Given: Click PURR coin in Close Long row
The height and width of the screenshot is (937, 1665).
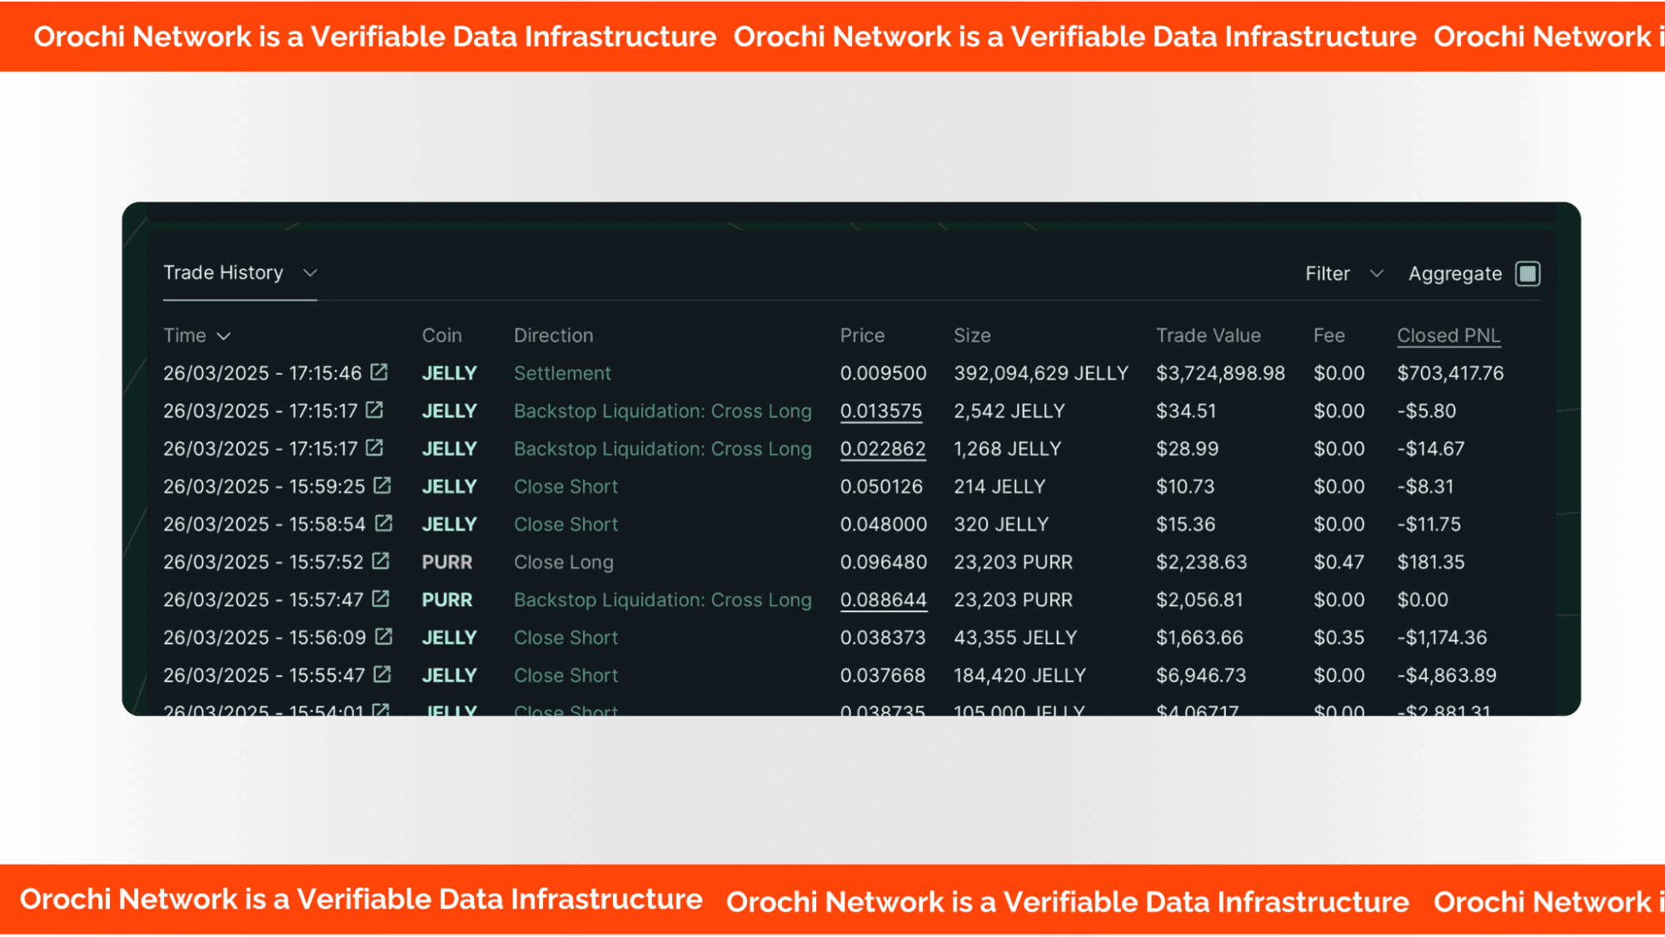Looking at the screenshot, I should [x=446, y=562].
